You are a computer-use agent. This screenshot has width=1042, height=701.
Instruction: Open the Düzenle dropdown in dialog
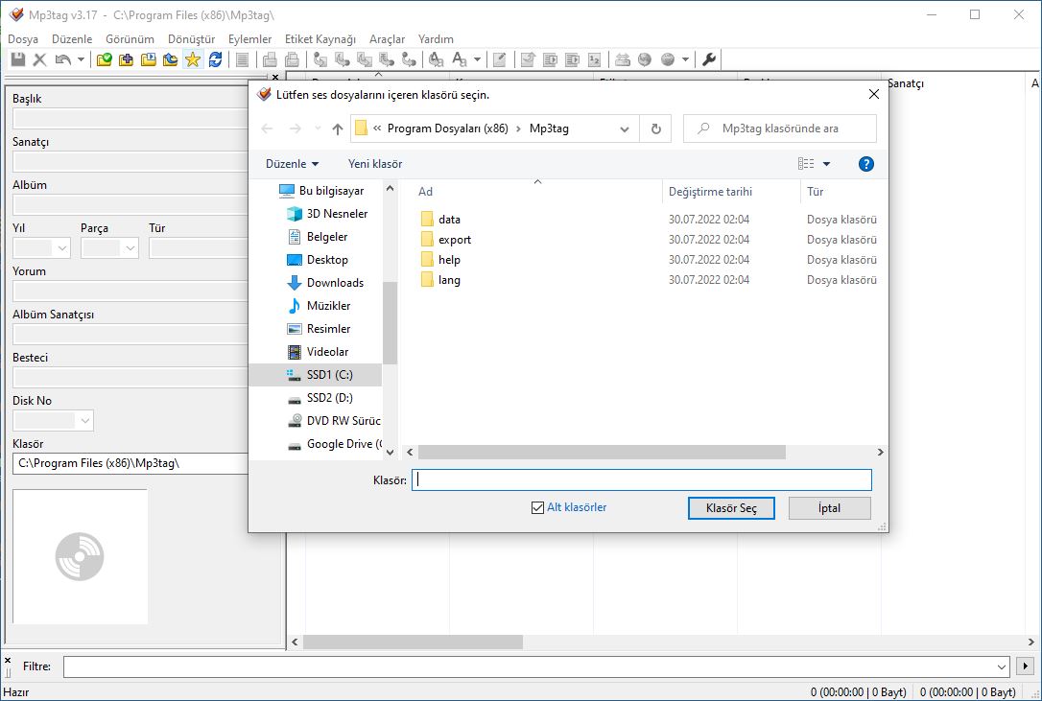(x=293, y=164)
